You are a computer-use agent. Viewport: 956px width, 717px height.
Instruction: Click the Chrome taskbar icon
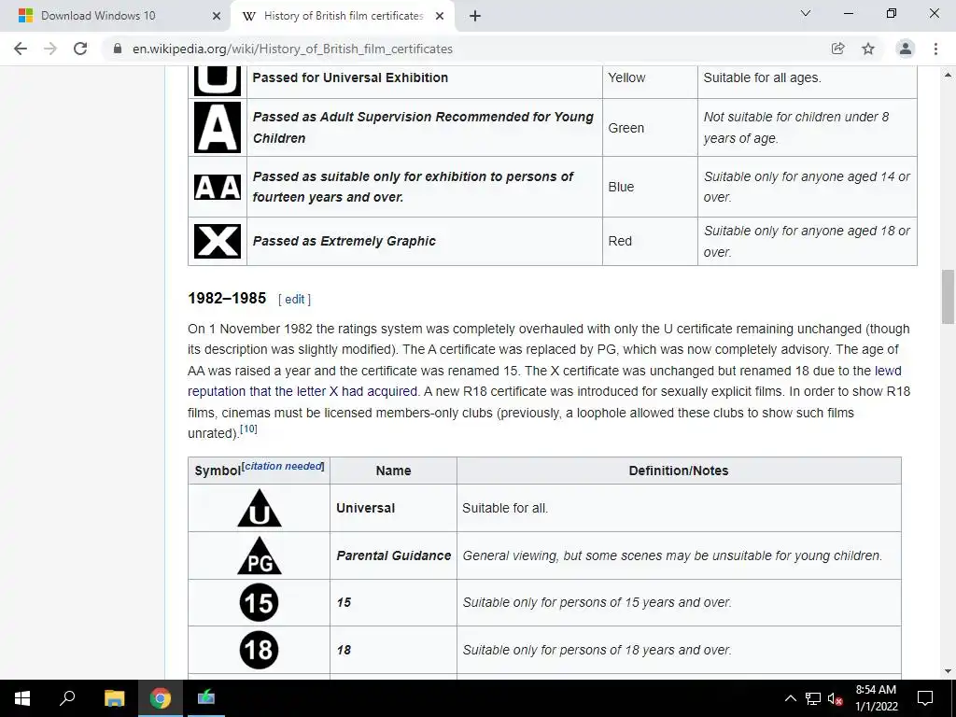tap(161, 698)
